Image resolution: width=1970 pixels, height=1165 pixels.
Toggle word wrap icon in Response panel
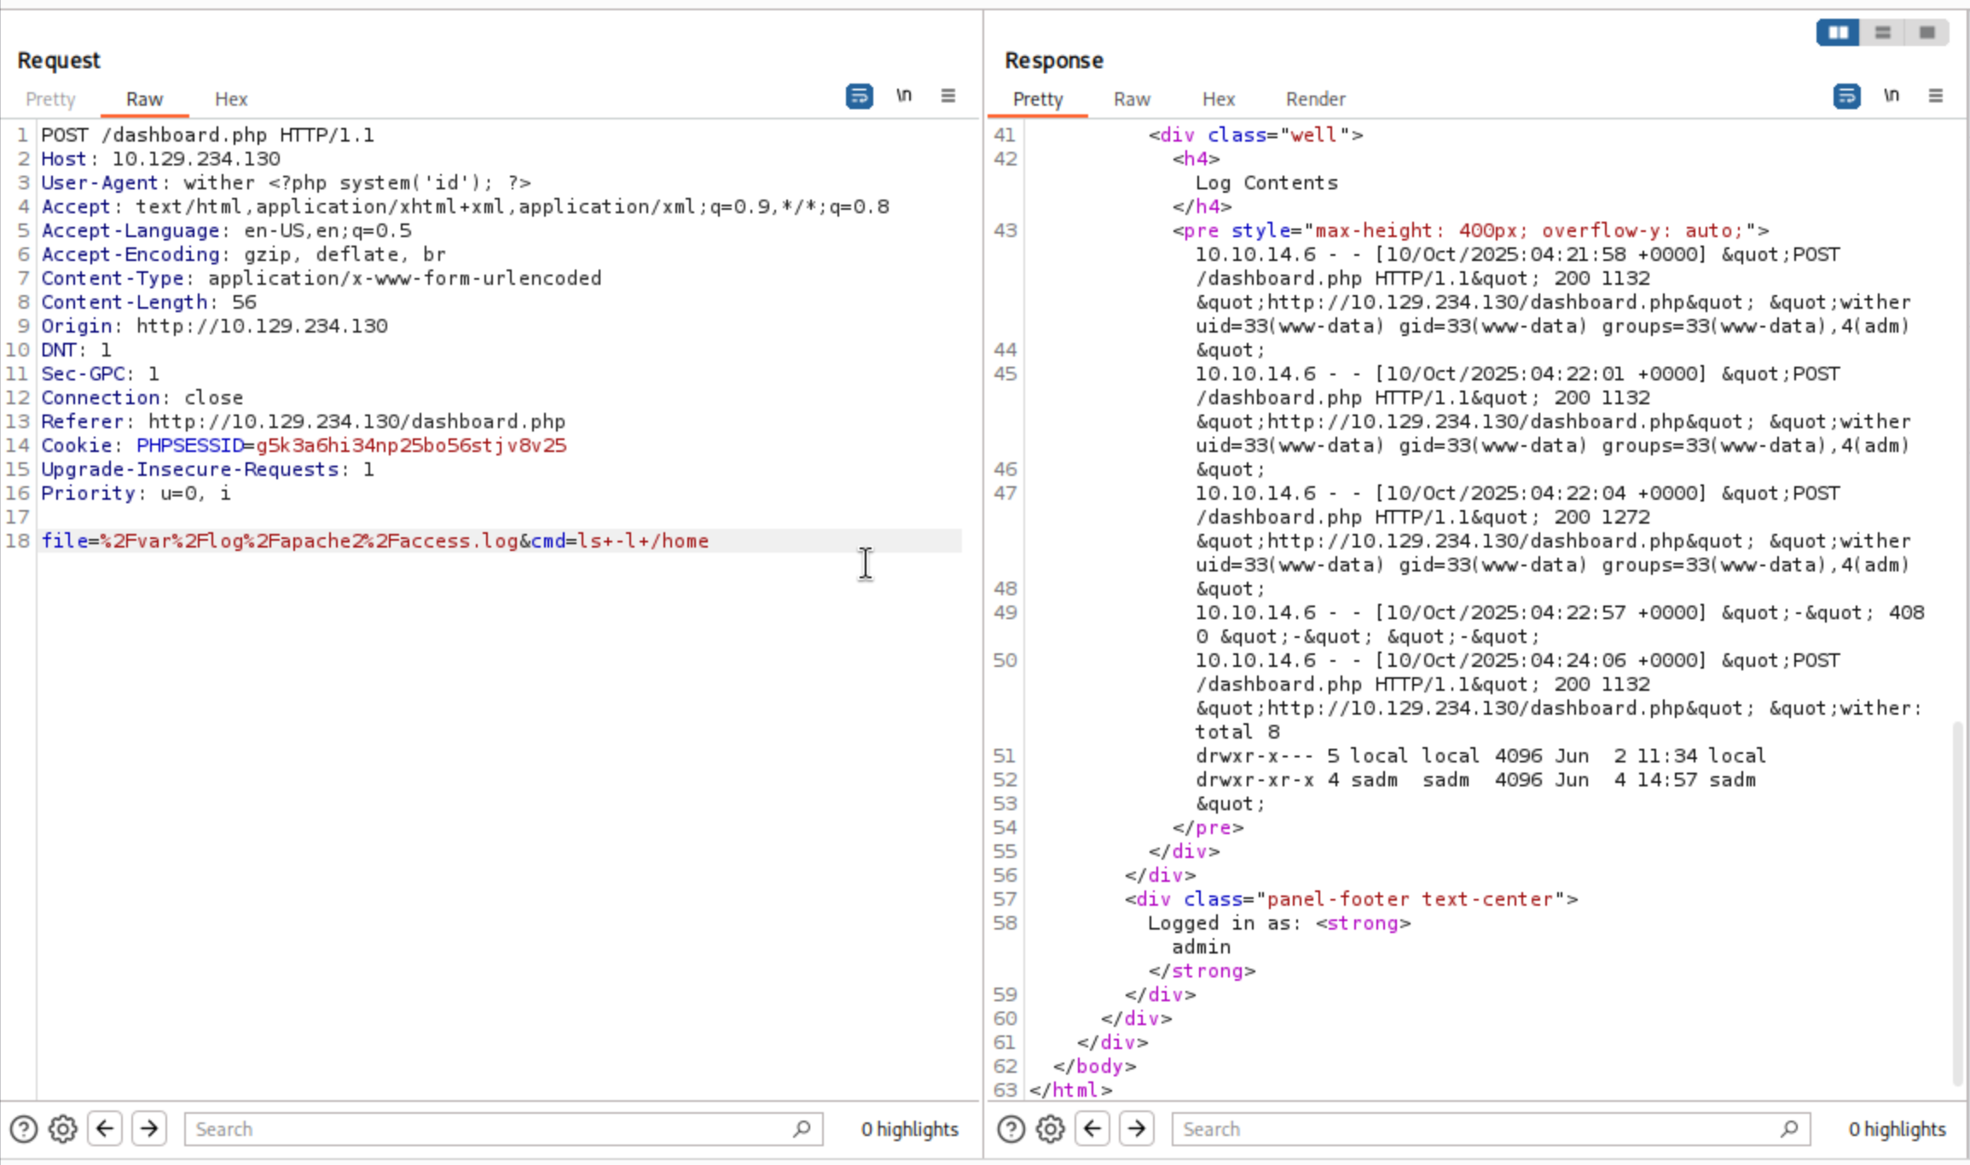(1846, 96)
